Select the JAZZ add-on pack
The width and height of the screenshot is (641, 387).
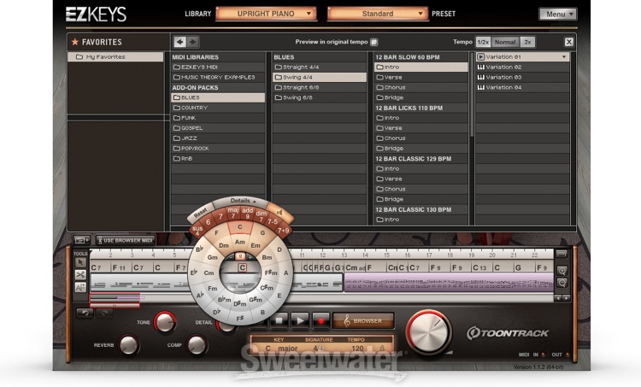[218, 138]
